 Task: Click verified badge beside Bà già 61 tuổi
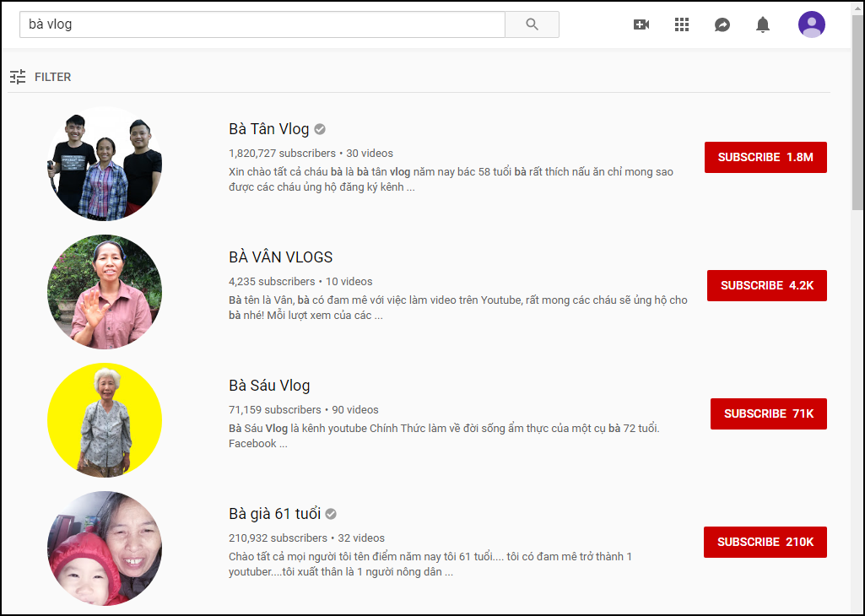point(331,514)
